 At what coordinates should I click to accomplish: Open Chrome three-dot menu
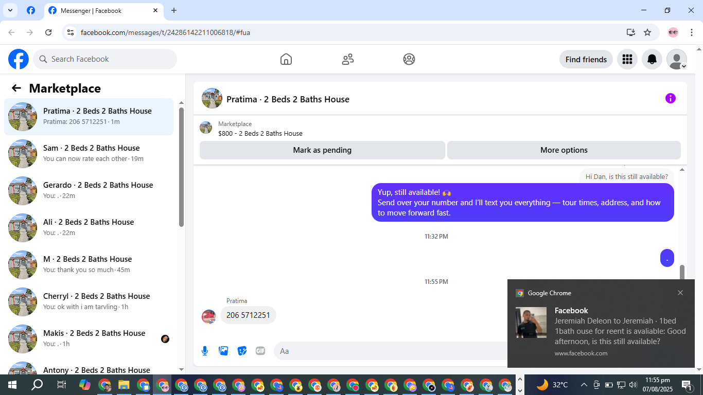(x=692, y=32)
